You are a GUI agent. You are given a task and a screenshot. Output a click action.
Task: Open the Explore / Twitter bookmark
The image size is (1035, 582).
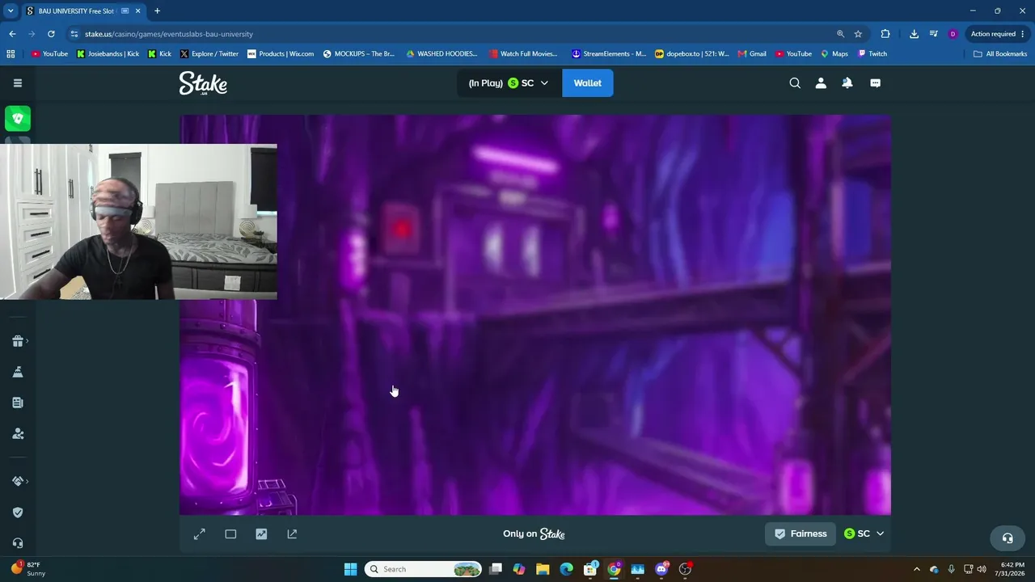click(209, 54)
